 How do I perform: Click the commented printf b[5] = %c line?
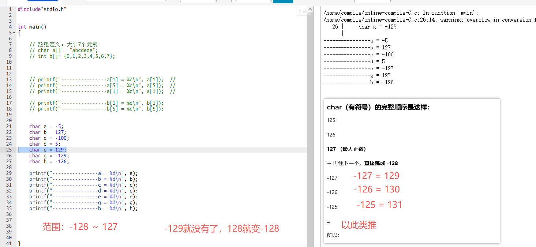[97, 109]
